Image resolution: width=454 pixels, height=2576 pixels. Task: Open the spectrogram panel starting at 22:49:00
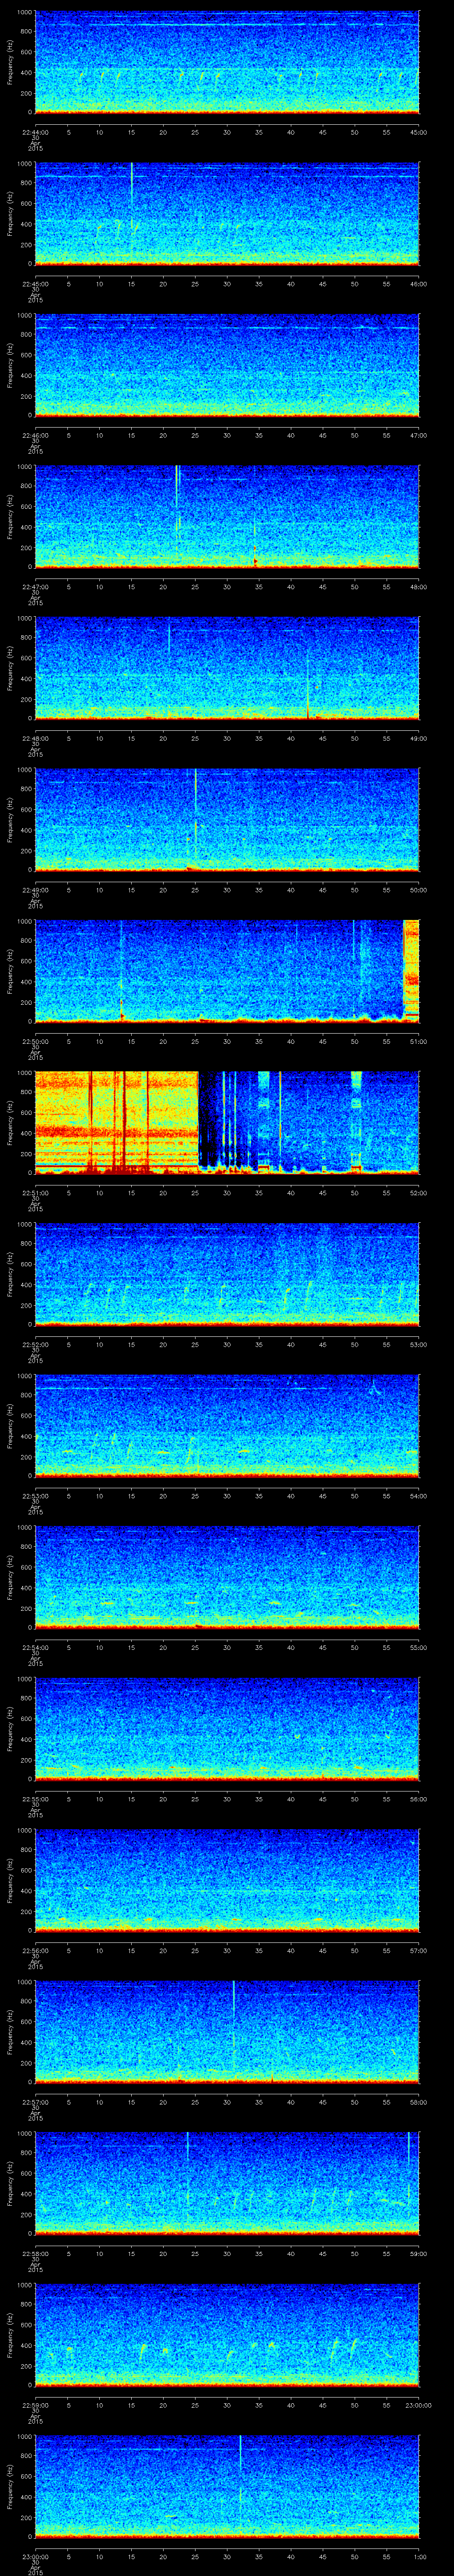click(227, 820)
